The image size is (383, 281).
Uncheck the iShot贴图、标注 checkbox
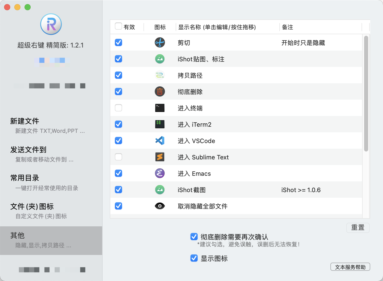point(118,59)
